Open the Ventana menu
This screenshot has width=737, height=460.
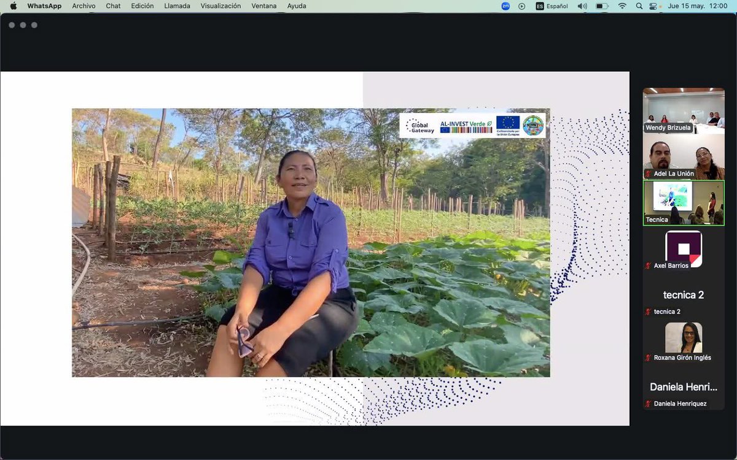[264, 6]
